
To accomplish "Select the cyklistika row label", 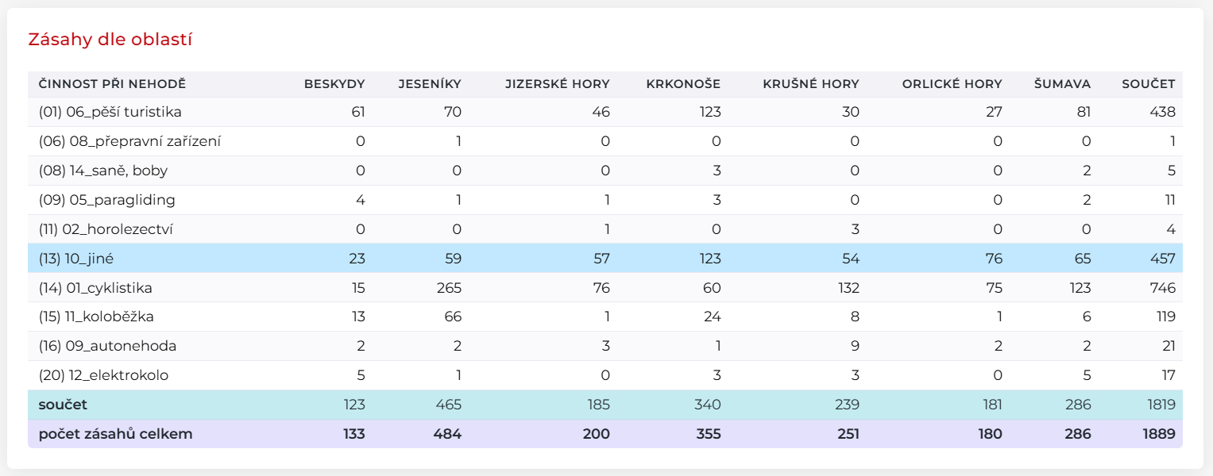I will click(x=95, y=288).
